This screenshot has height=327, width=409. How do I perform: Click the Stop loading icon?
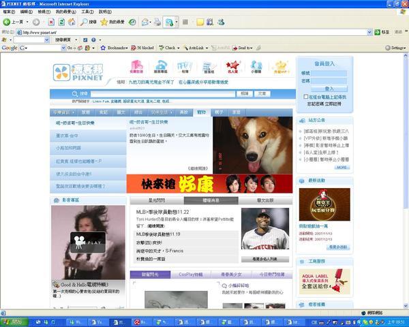[x=51, y=22]
